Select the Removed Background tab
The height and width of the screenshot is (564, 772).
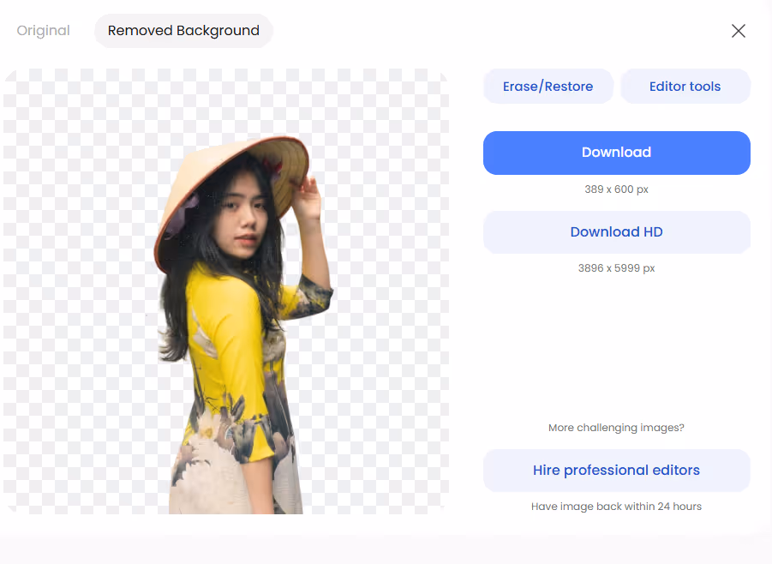[183, 31]
